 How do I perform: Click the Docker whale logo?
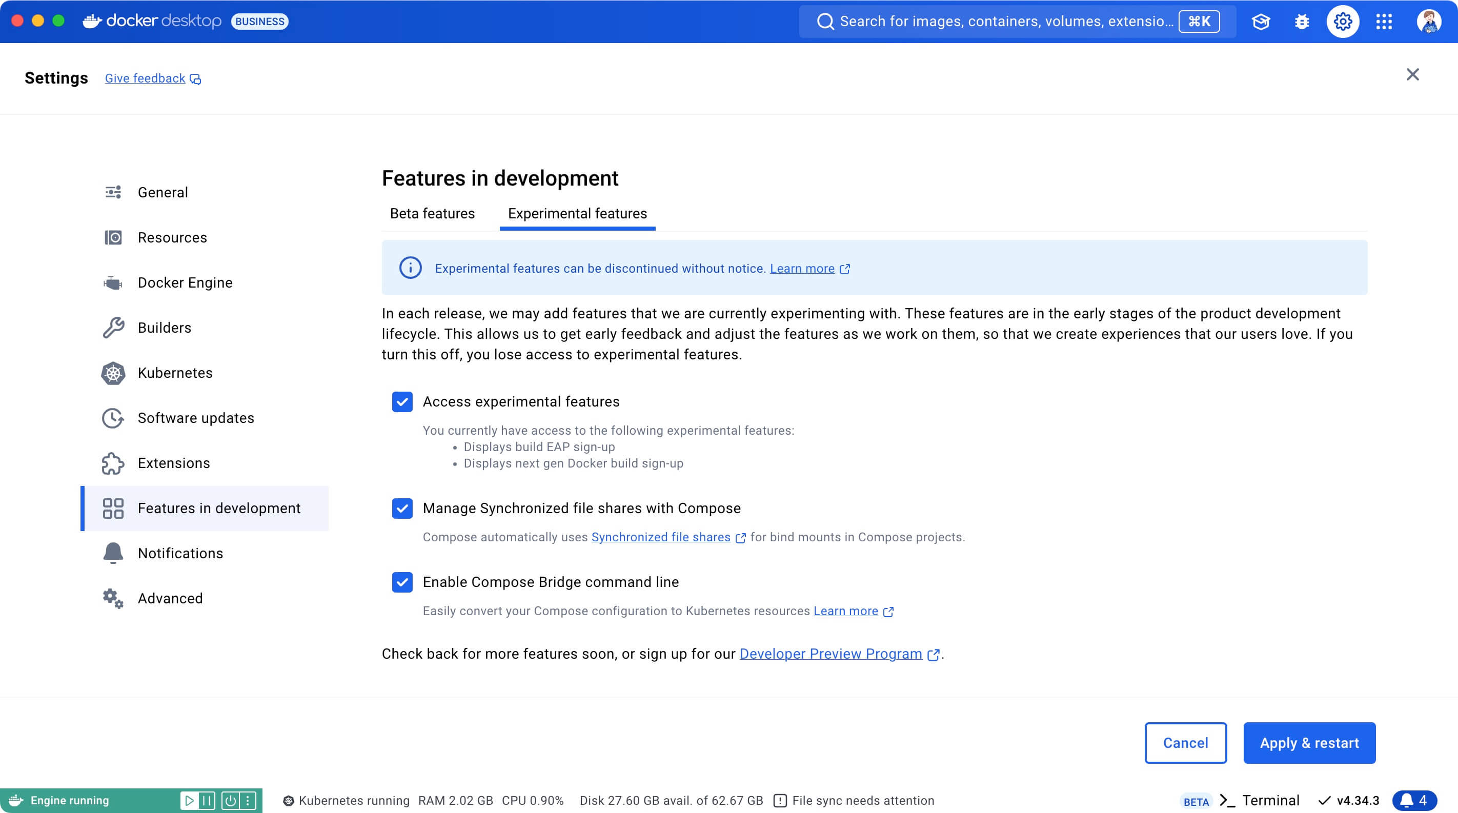[92, 22]
